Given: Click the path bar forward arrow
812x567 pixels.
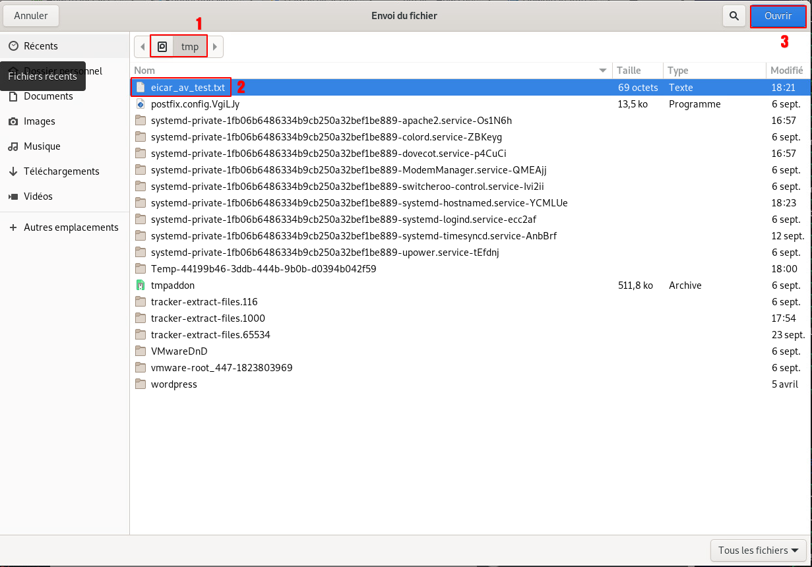Looking at the screenshot, I should pos(215,47).
